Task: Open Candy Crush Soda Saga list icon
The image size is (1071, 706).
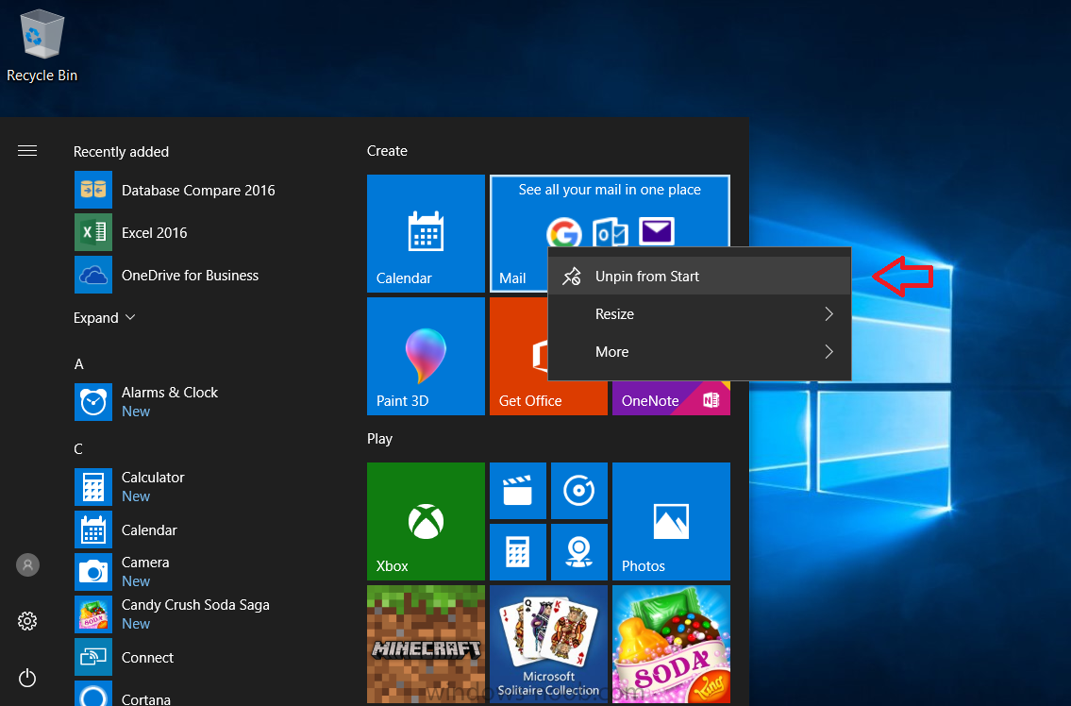Action: coord(92,614)
